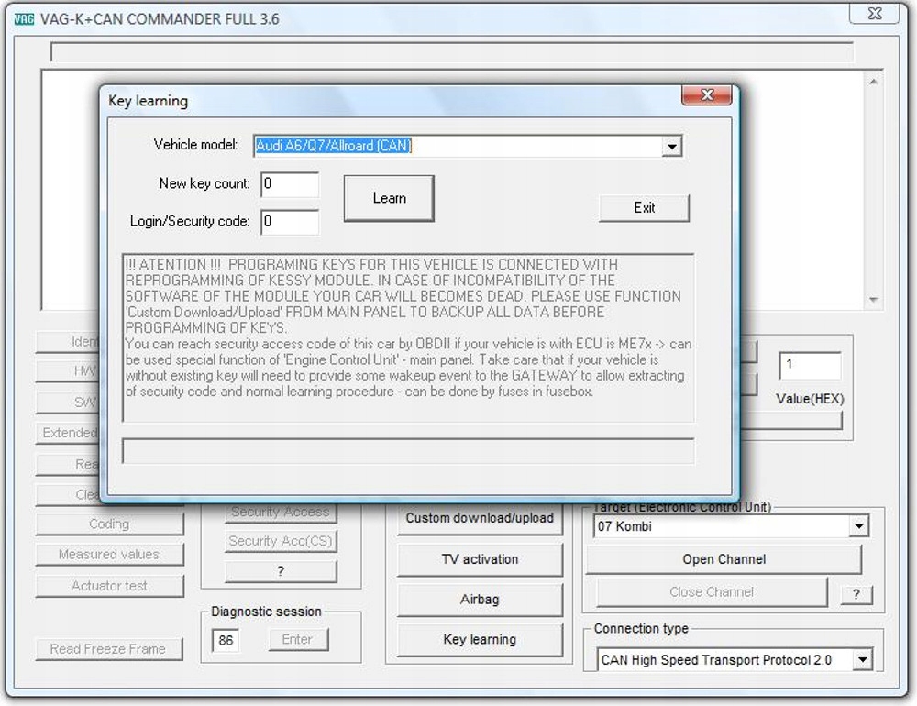Open Custom download/upload
917x706 pixels.
pos(479,518)
